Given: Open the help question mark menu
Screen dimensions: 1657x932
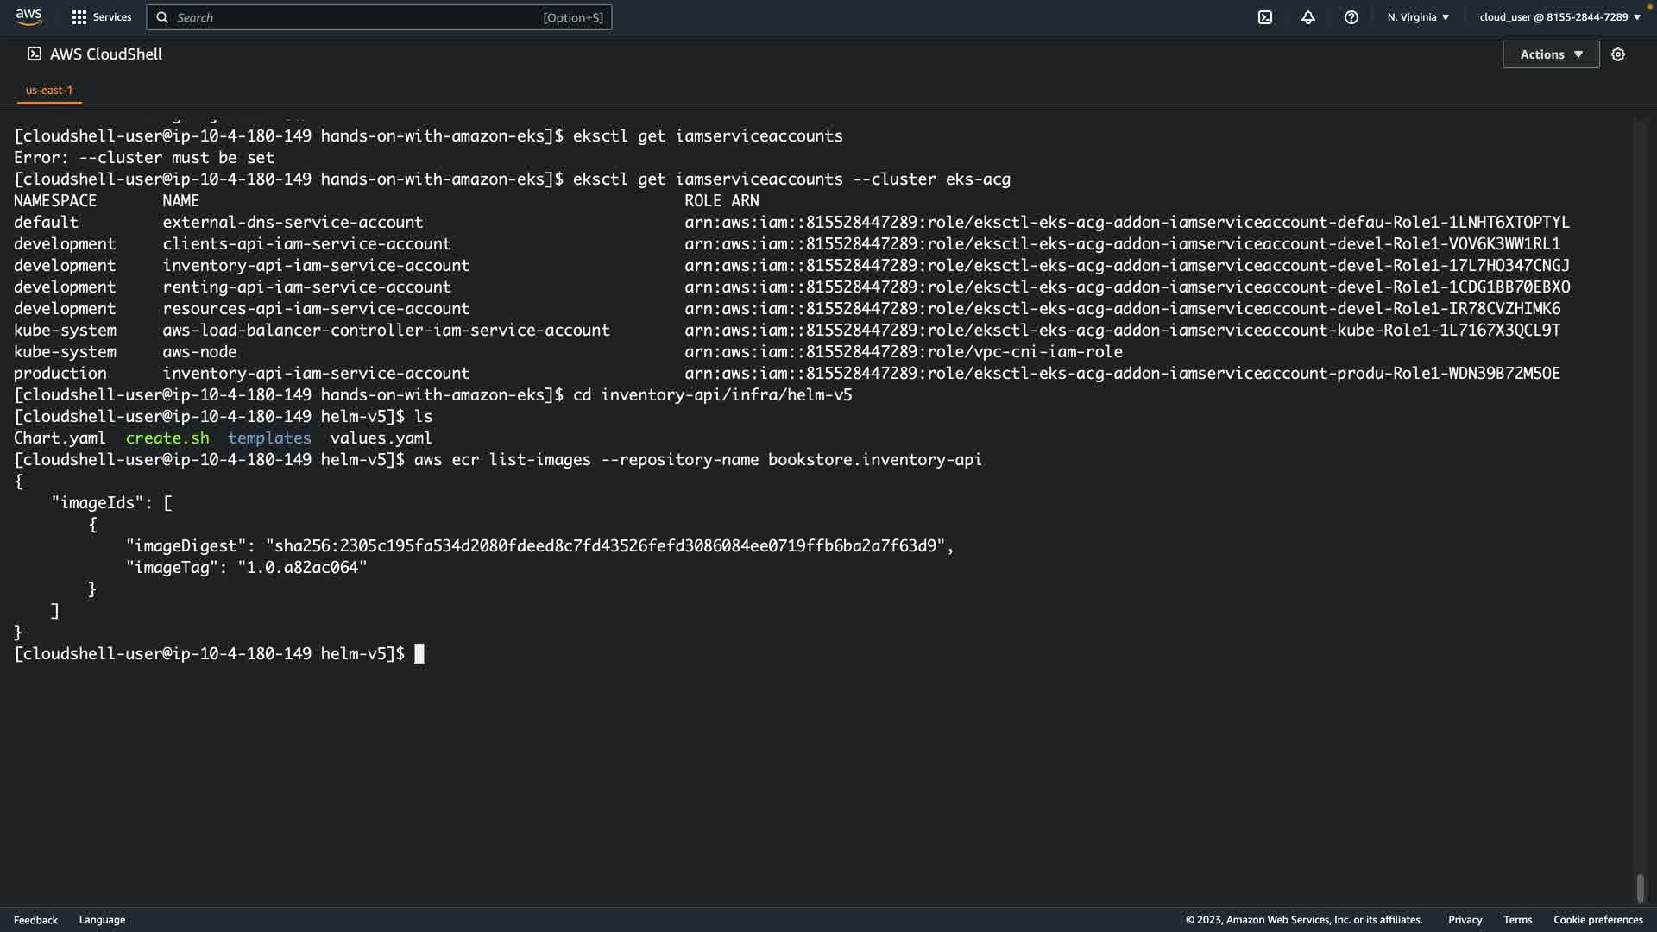Looking at the screenshot, I should [x=1351, y=17].
